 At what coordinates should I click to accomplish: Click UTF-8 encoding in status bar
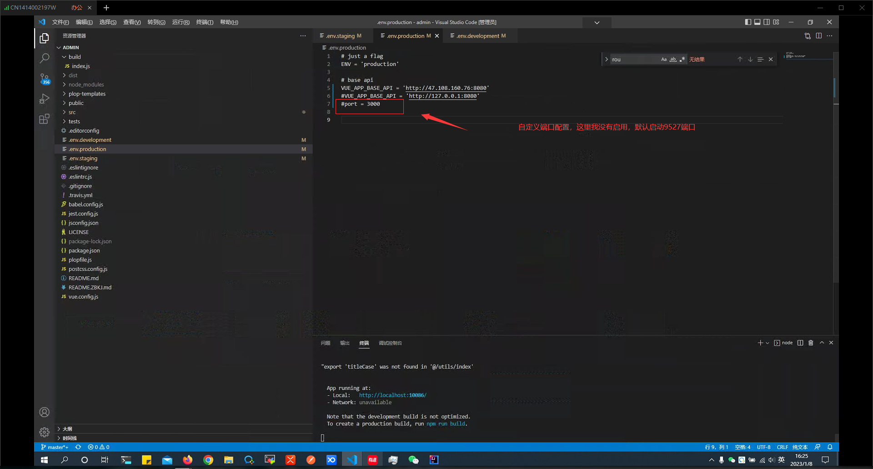(763, 447)
